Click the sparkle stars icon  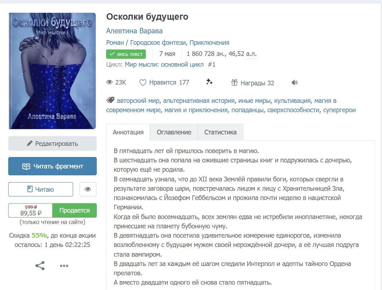(209, 82)
